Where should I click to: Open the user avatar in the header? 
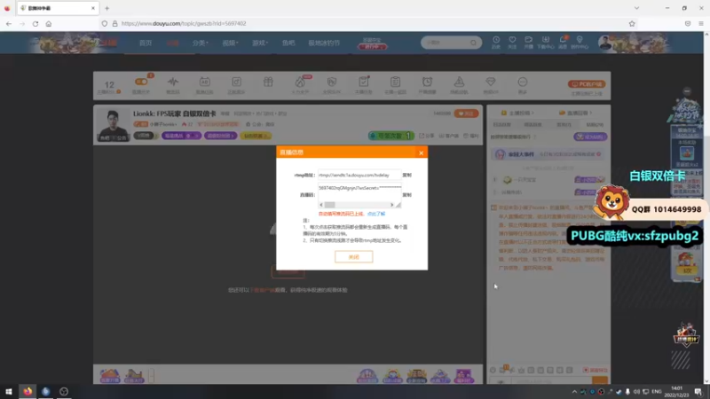[x=605, y=43]
